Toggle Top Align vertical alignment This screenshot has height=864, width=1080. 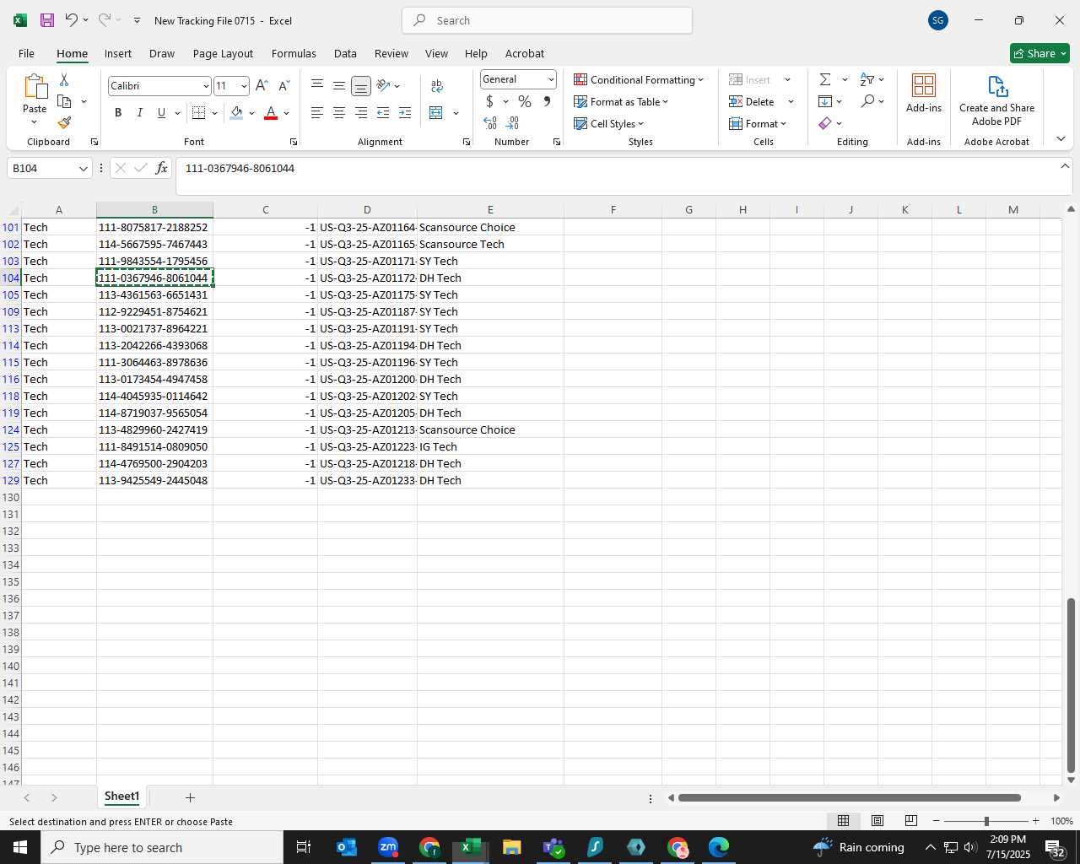317,86
